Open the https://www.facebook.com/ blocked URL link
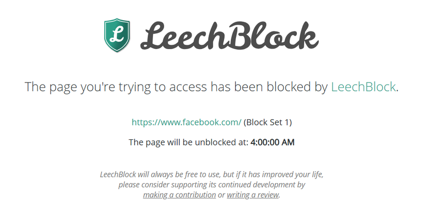 [x=186, y=122]
